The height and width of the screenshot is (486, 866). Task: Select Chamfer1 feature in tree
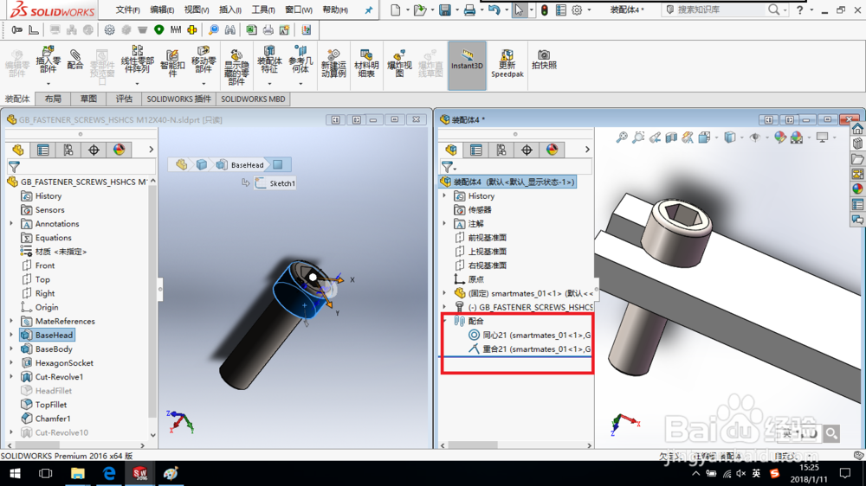pyautogui.click(x=46, y=419)
